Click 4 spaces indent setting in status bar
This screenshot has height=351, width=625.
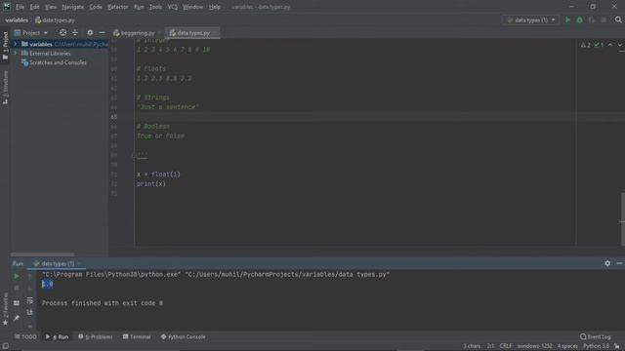[567, 346]
